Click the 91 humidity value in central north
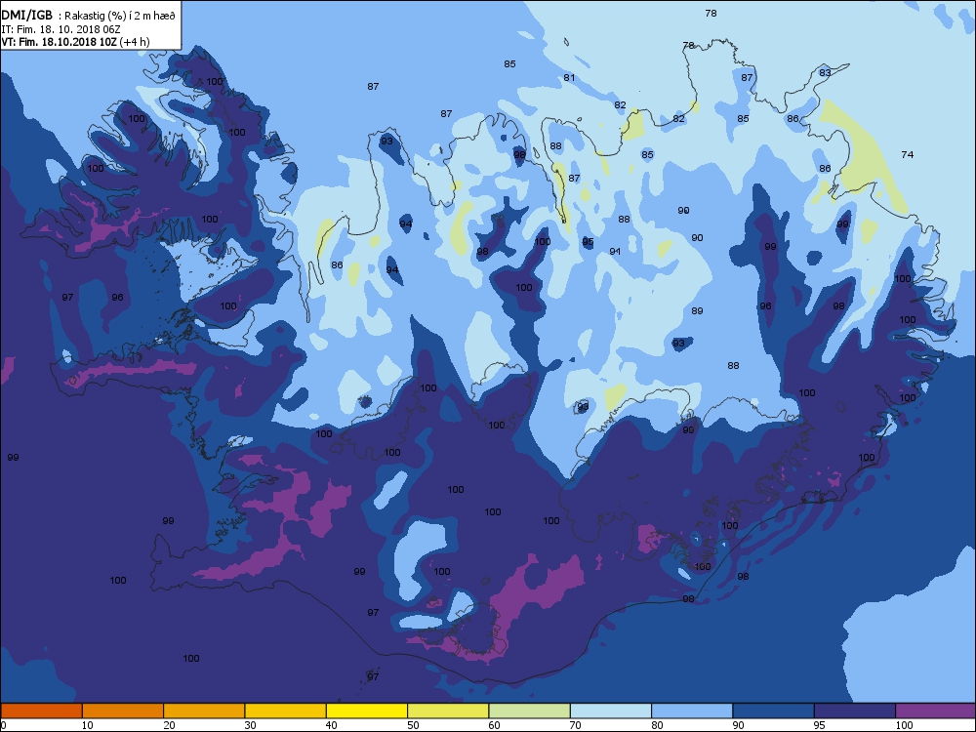Viewport: 976px width, 732px height. [x=615, y=252]
